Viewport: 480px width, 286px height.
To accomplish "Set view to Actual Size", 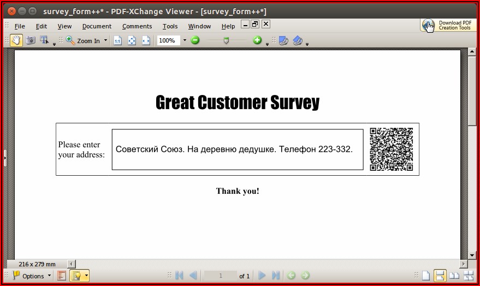I will click(117, 40).
